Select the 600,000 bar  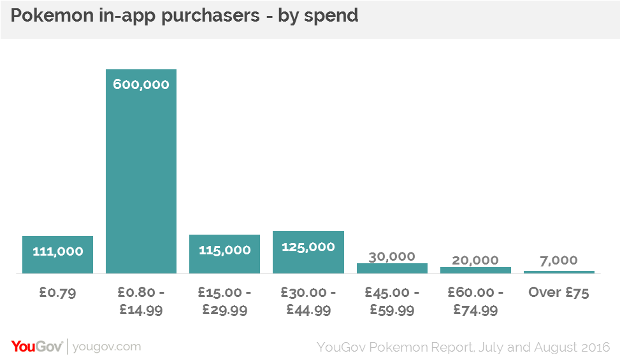[x=141, y=171]
